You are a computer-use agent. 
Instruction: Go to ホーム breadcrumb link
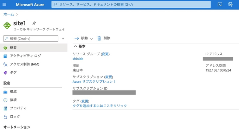tap(9, 14)
